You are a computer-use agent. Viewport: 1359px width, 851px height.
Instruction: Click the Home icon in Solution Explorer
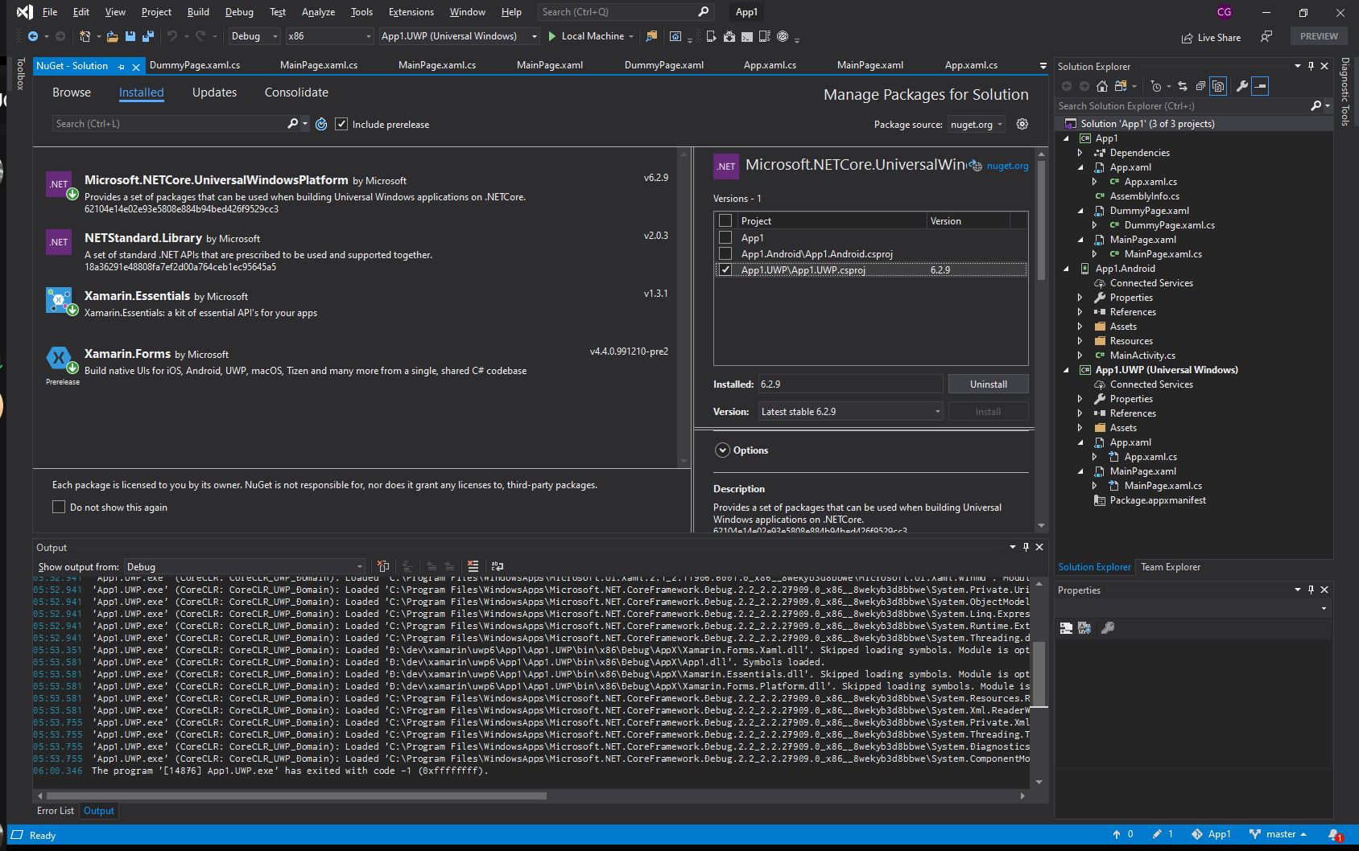coord(1102,86)
